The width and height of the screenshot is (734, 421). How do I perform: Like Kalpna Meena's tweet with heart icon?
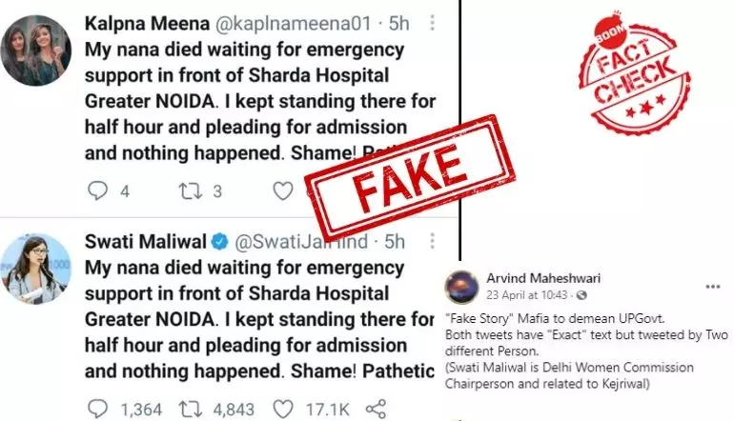(283, 191)
